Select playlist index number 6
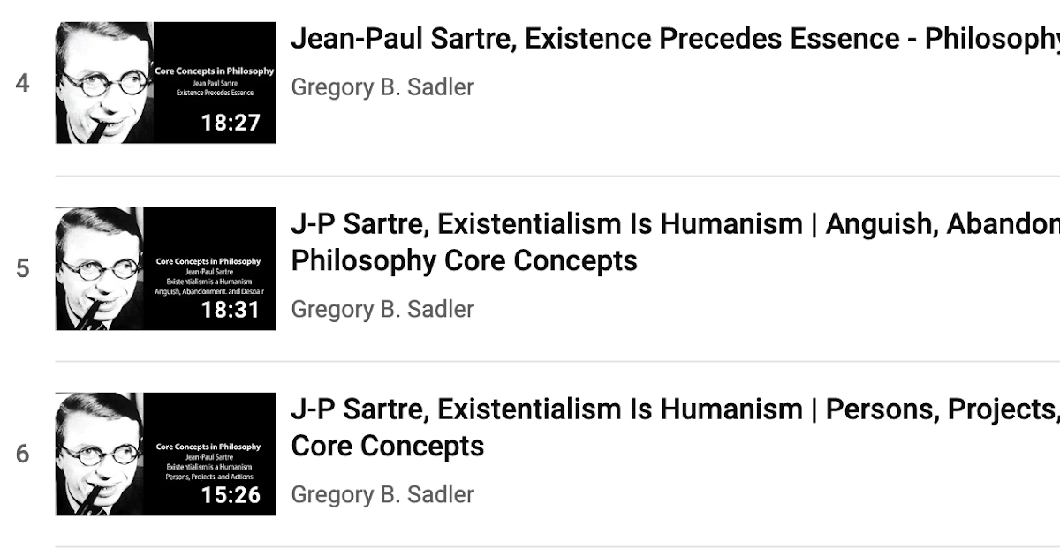Screen dimensions: 1060x556 pos(22,454)
